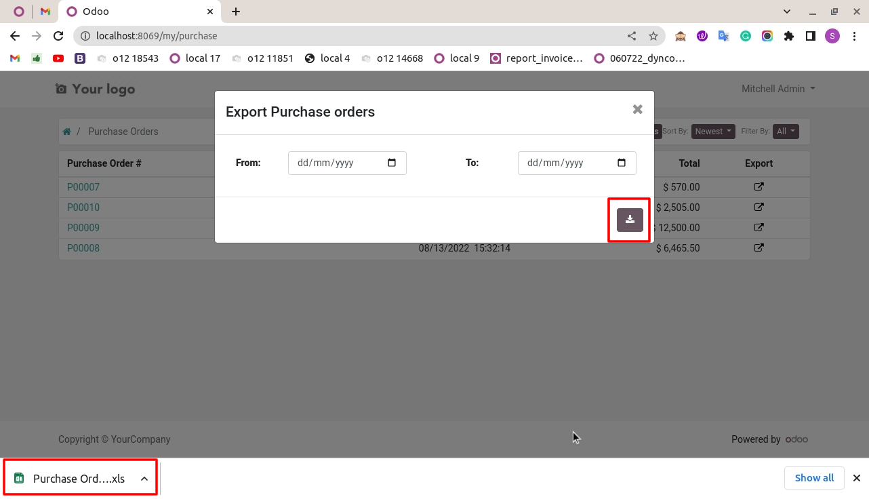Click the home icon in breadcrumb
Screen dimensions: 869x499
pos(66,132)
